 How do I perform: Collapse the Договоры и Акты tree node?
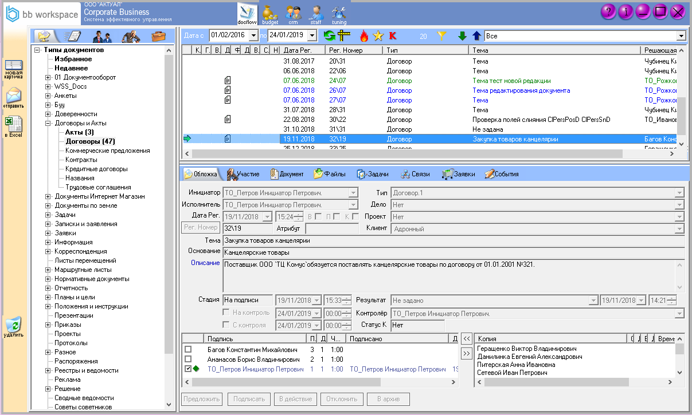(48, 123)
